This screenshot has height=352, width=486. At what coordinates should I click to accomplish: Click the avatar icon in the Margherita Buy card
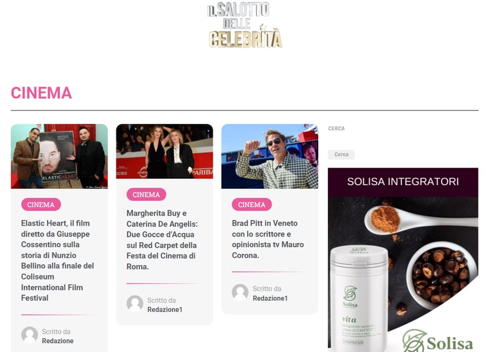tap(135, 303)
